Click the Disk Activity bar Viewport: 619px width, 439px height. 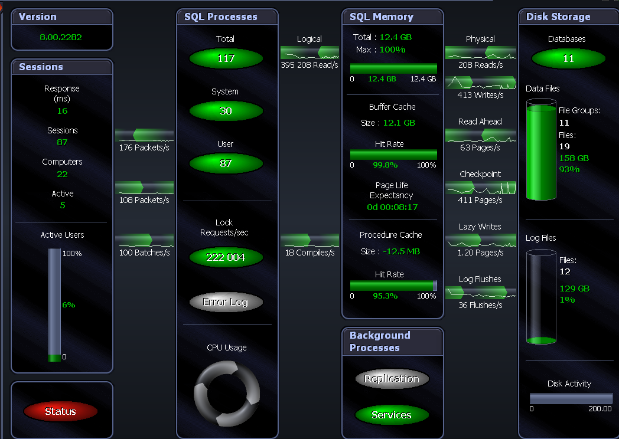coord(571,398)
